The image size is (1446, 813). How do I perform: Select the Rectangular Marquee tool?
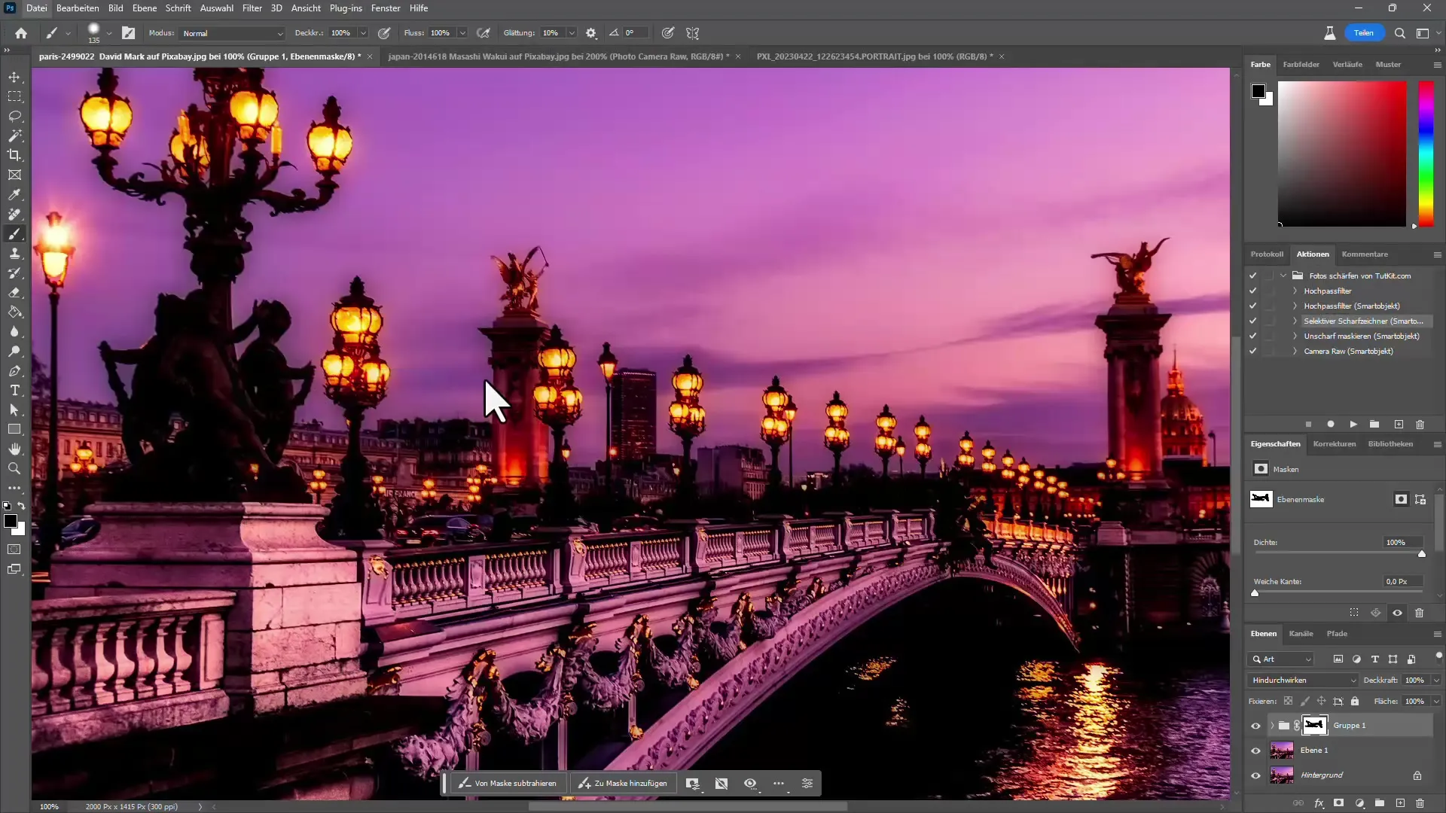coord(14,97)
